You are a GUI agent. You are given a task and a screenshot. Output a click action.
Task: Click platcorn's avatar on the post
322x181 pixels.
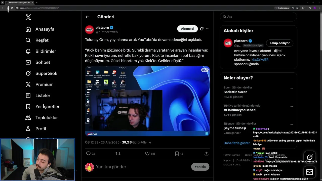click(x=89, y=30)
